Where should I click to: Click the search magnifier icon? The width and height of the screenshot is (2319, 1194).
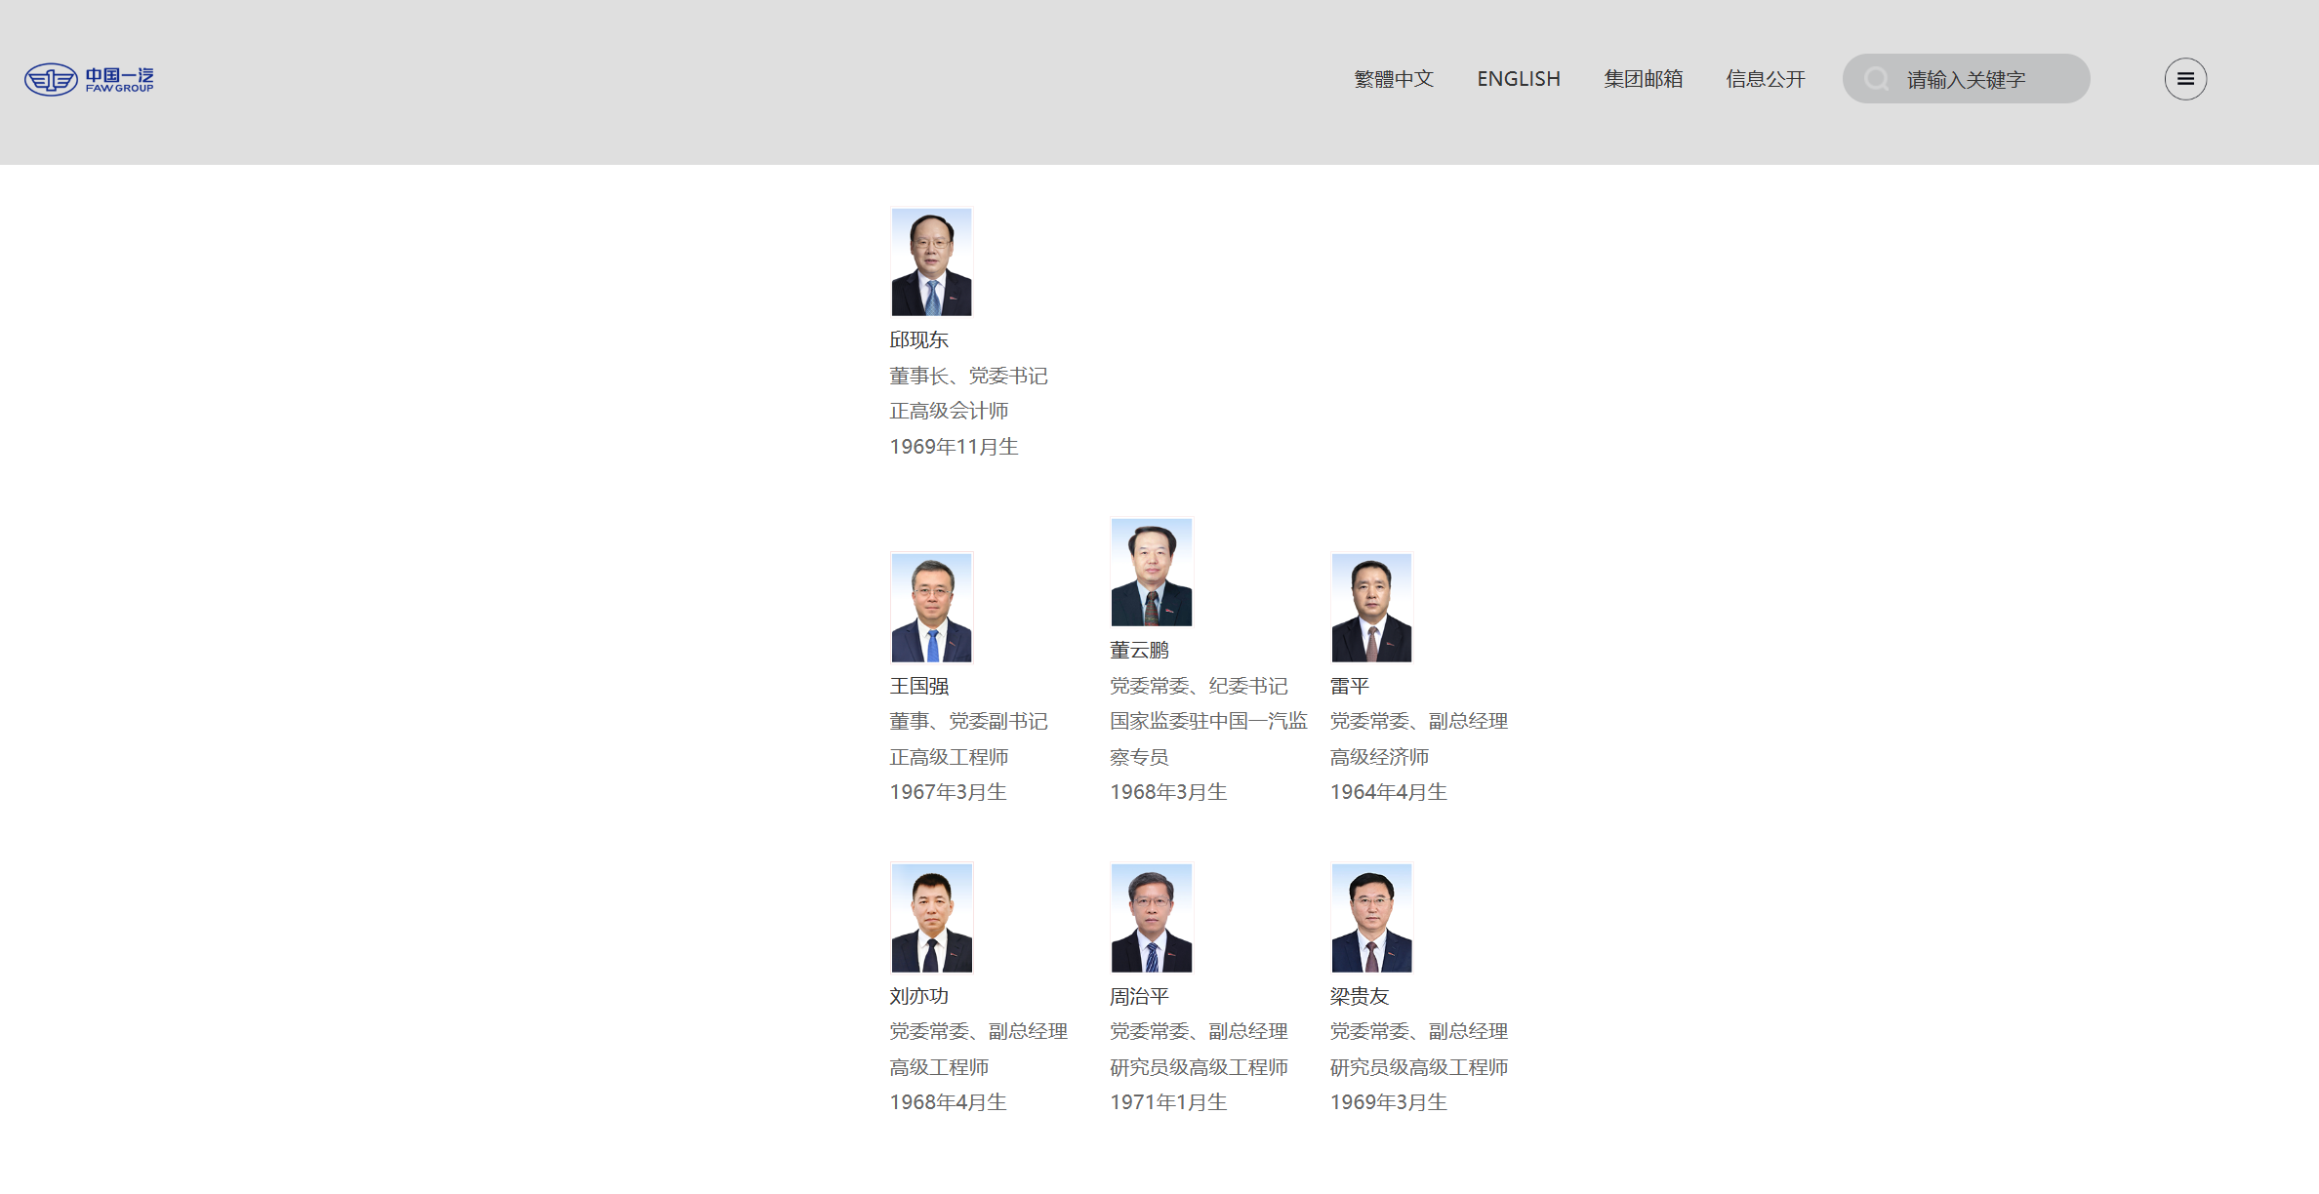point(1875,79)
